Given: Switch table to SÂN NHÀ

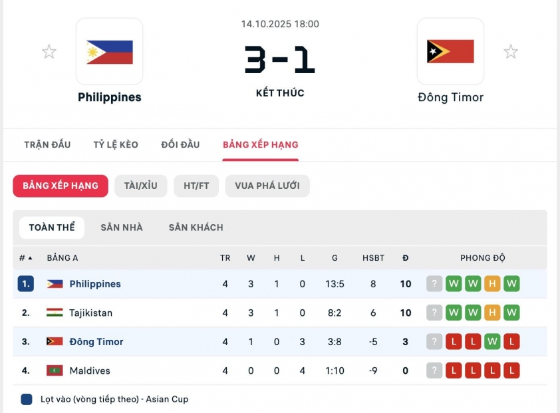Looking at the screenshot, I should [122, 227].
